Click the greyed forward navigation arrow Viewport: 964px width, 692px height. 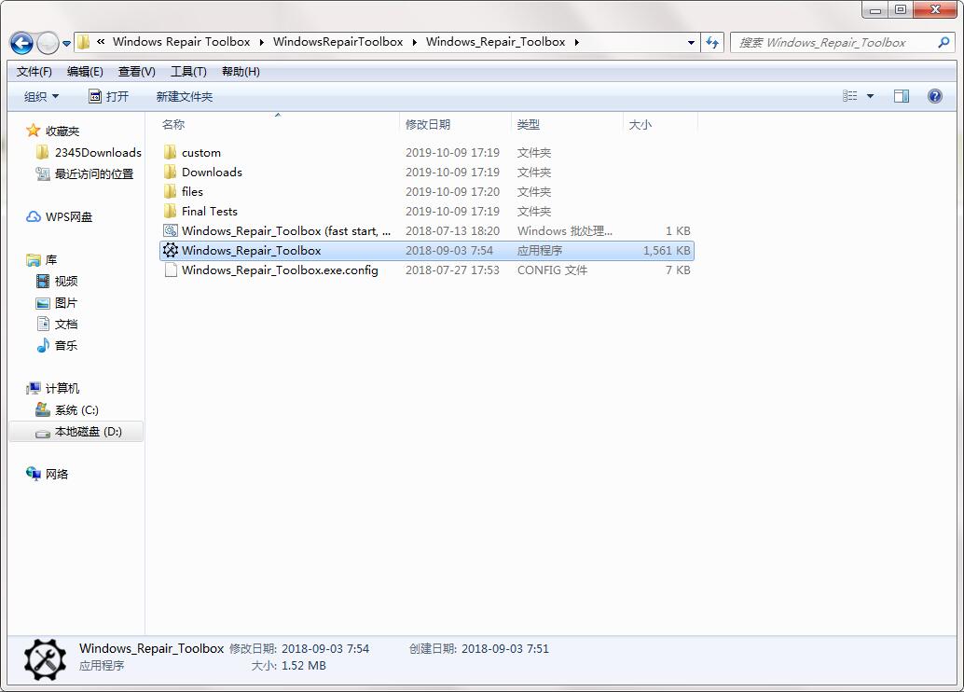click(x=48, y=43)
